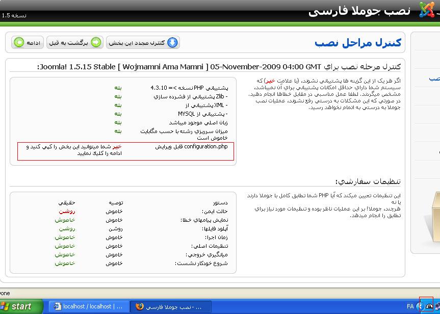Click the نصب جوملا فارسی header title
The height and width of the screenshot is (314, 440).
click(359, 11)
